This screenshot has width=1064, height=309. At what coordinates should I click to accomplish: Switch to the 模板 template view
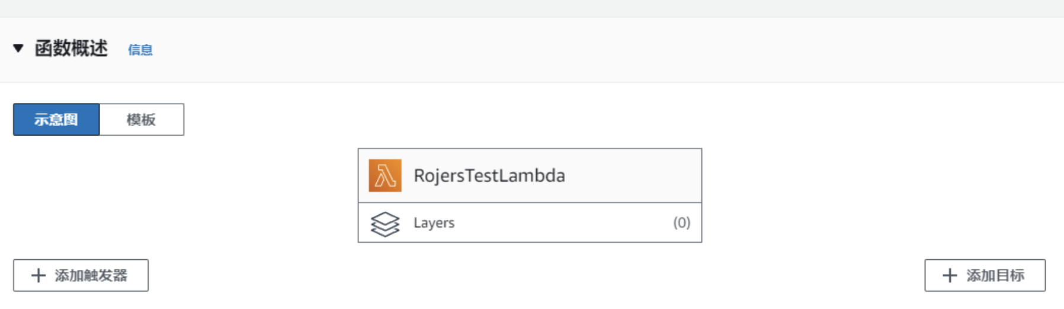tap(142, 120)
